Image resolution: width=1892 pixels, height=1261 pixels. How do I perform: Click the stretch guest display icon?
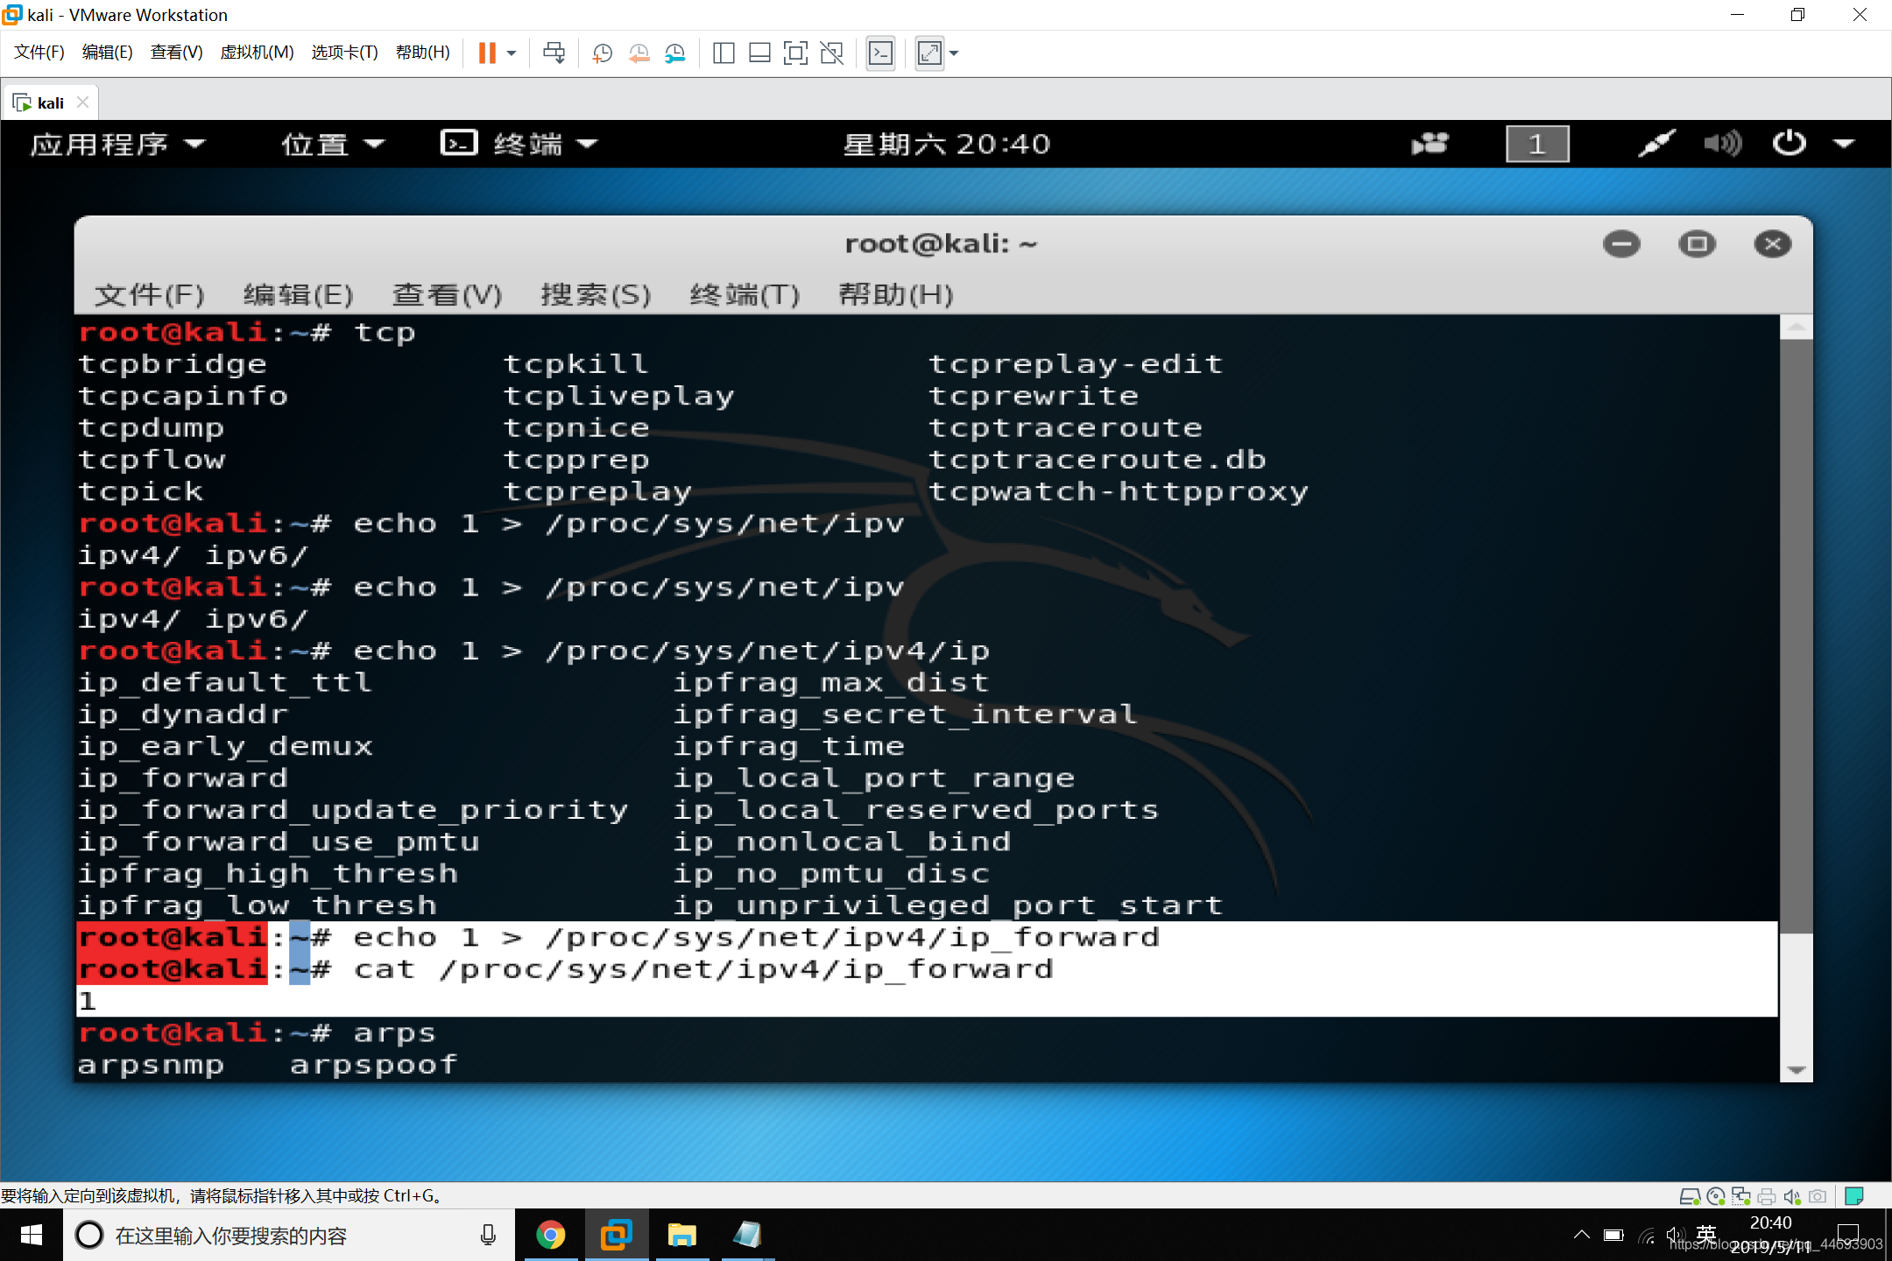tap(929, 53)
